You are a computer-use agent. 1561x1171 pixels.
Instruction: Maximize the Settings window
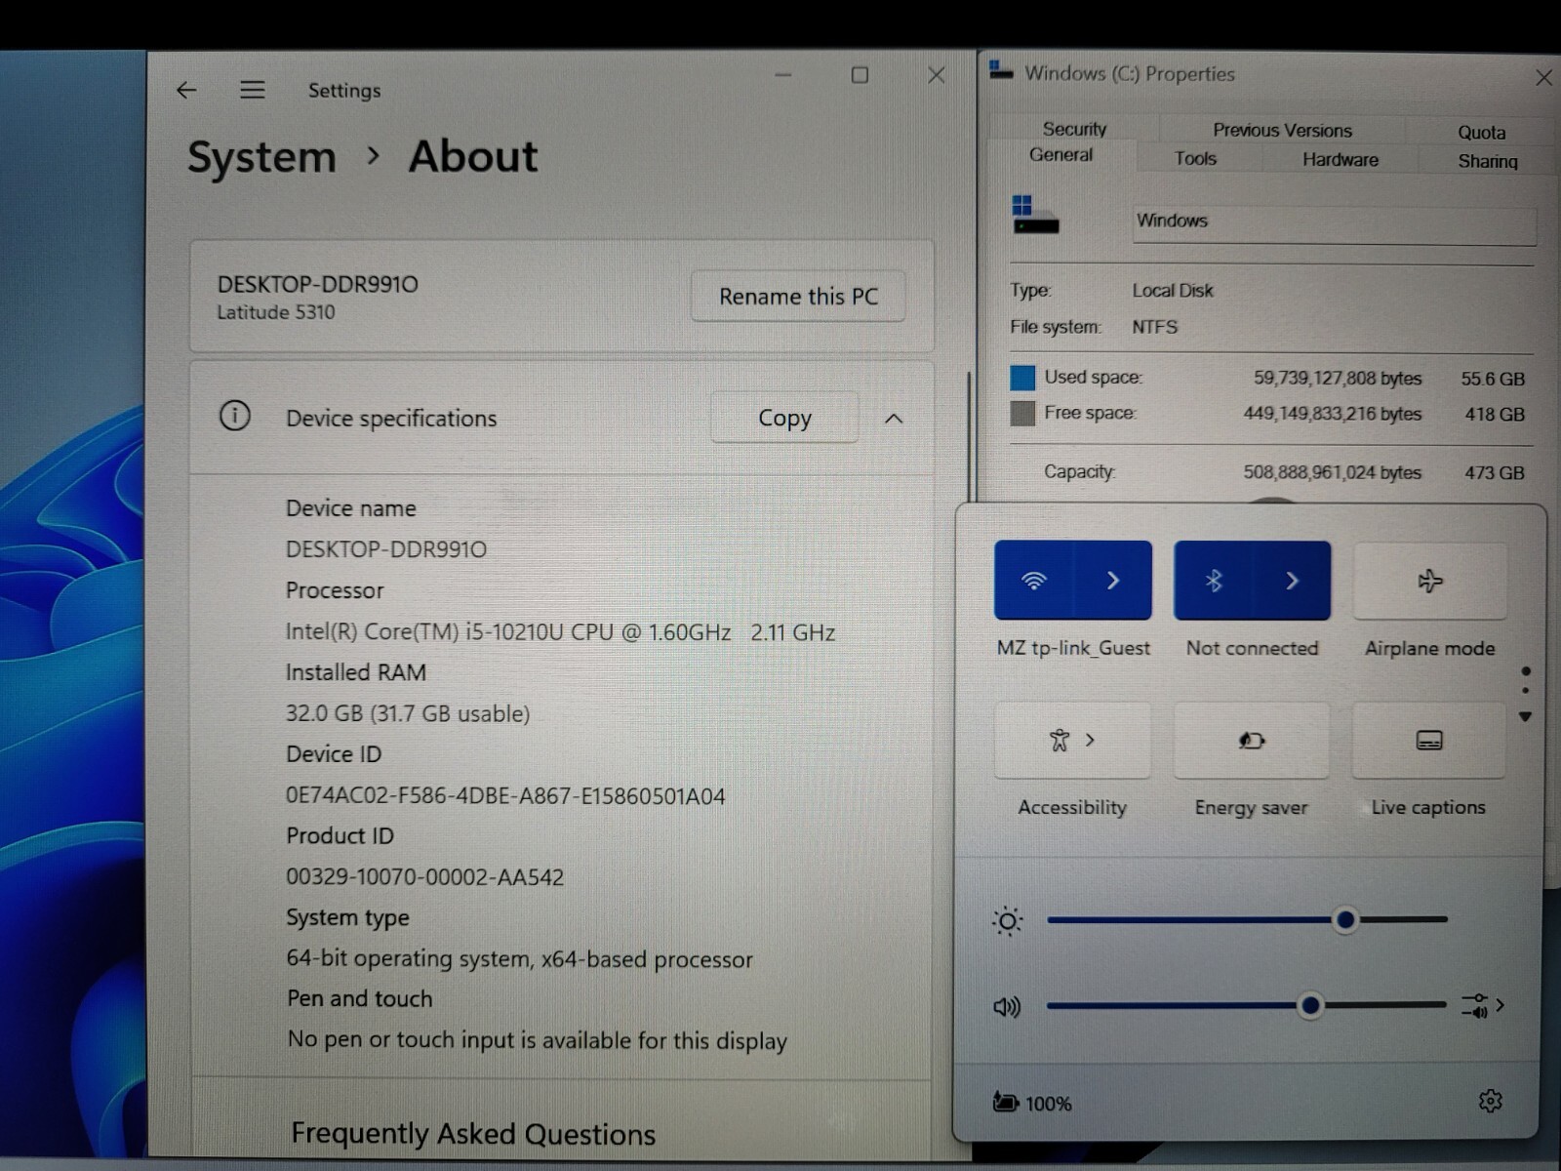pos(860,75)
